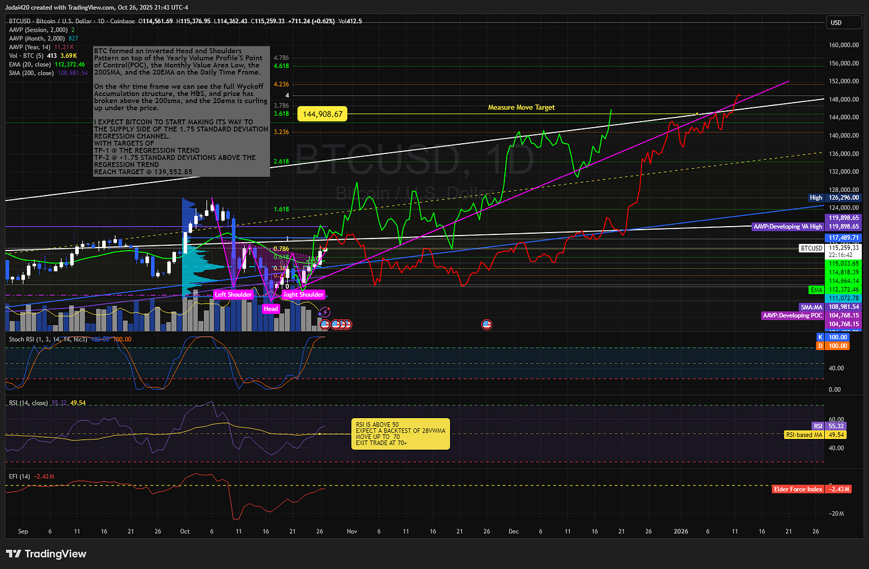
Task: Click the EMA (20, close) indicator legend
Action: coord(47,64)
